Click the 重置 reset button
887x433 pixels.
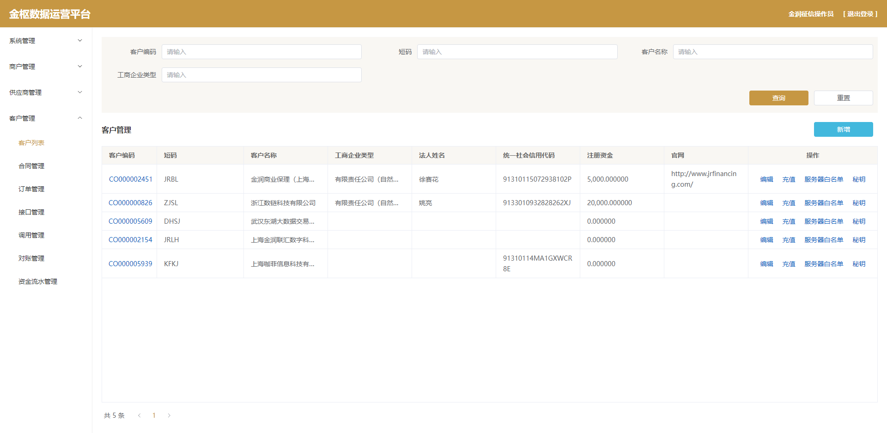[x=844, y=98]
